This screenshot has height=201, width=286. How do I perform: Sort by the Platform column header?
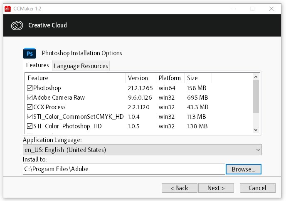coord(170,78)
